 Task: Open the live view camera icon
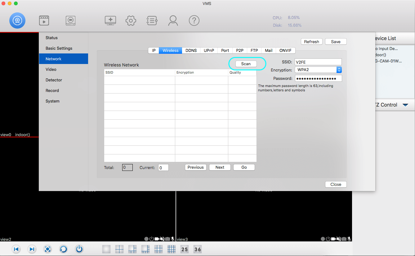[17, 21]
